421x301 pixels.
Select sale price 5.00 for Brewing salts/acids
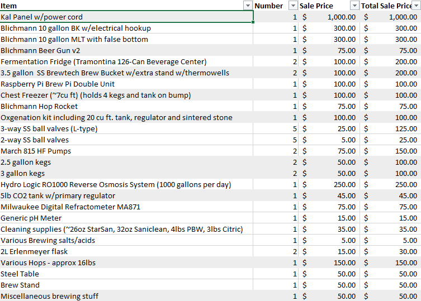tap(329, 240)
